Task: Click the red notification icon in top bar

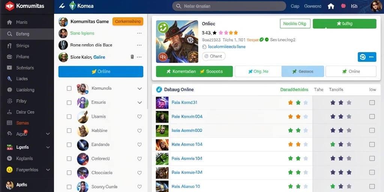Action: pyautogui.click(x=343, y=6)
